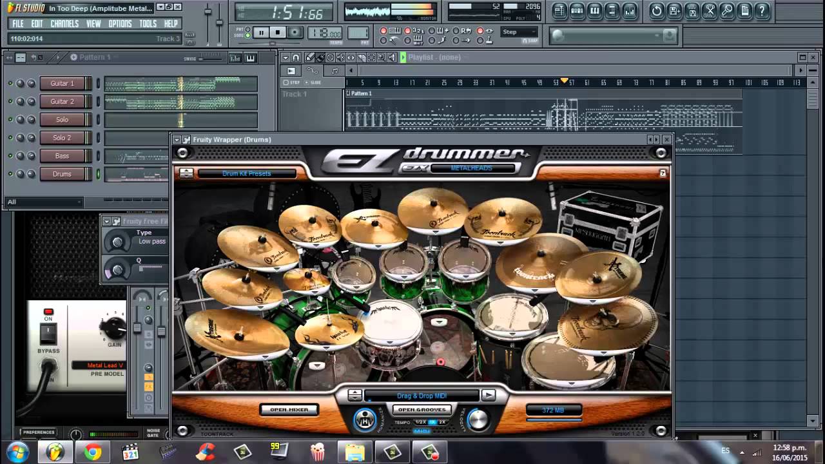
Task: Toggle the Guitar 1 channel mute LED
Action: (10, 84)
